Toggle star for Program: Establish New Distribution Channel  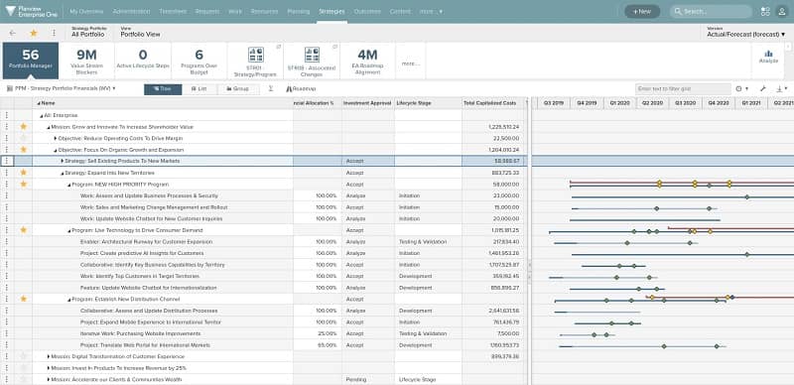[23, 299]
